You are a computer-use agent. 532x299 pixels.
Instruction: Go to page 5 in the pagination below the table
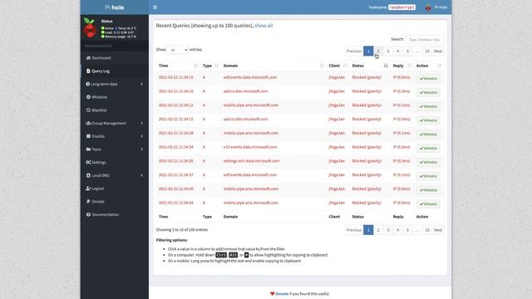tap(407, 230)
